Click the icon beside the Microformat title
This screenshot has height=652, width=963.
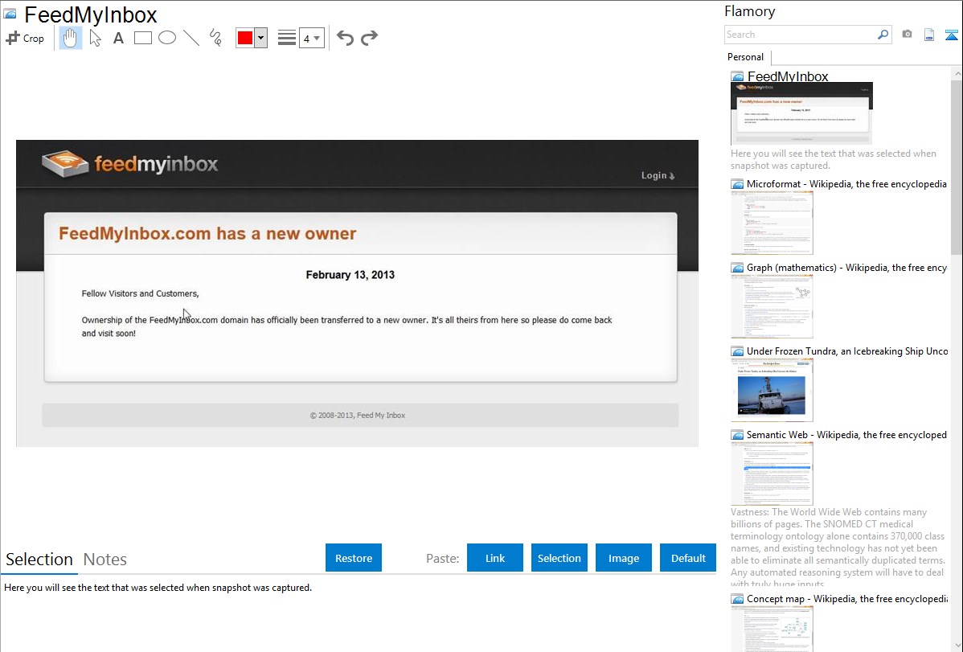tap(737, 184)
